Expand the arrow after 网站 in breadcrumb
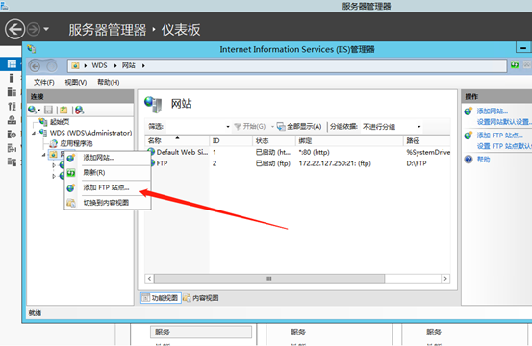Viewport: 532px width, 346px height. pos(143,65)
